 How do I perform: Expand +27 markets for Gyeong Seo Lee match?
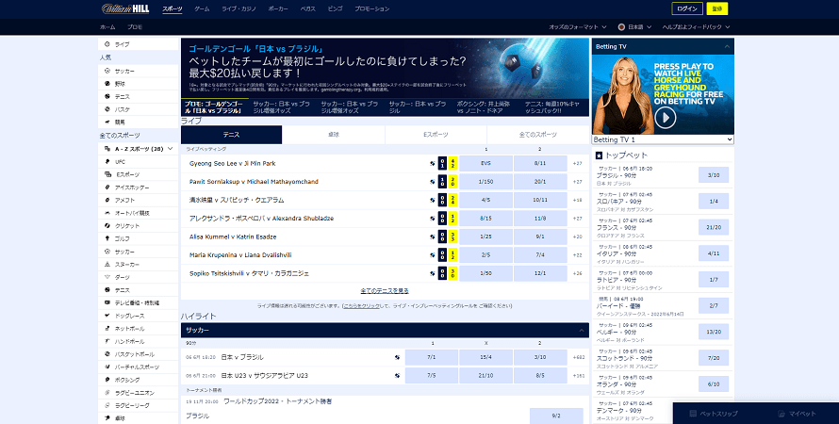577,164
